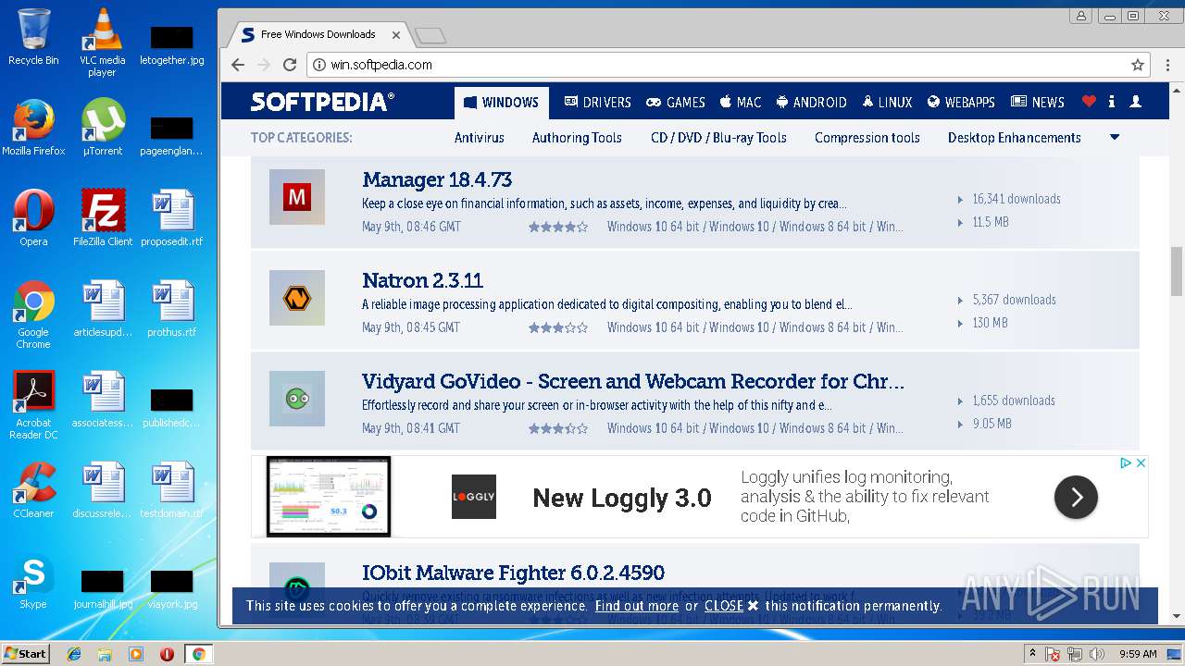This screenshot has height=666, width=1185.
Task: Open IObit Malware Fighter 6.0.2.4590 link
Action: pyautogui.click(x=513, y=573)
